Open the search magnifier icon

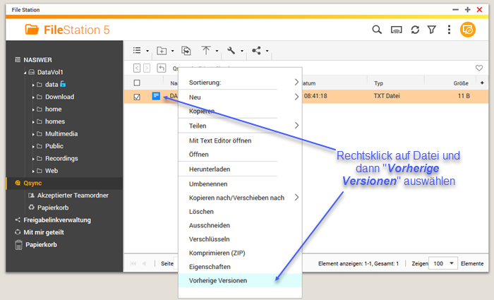pos(377,30)
